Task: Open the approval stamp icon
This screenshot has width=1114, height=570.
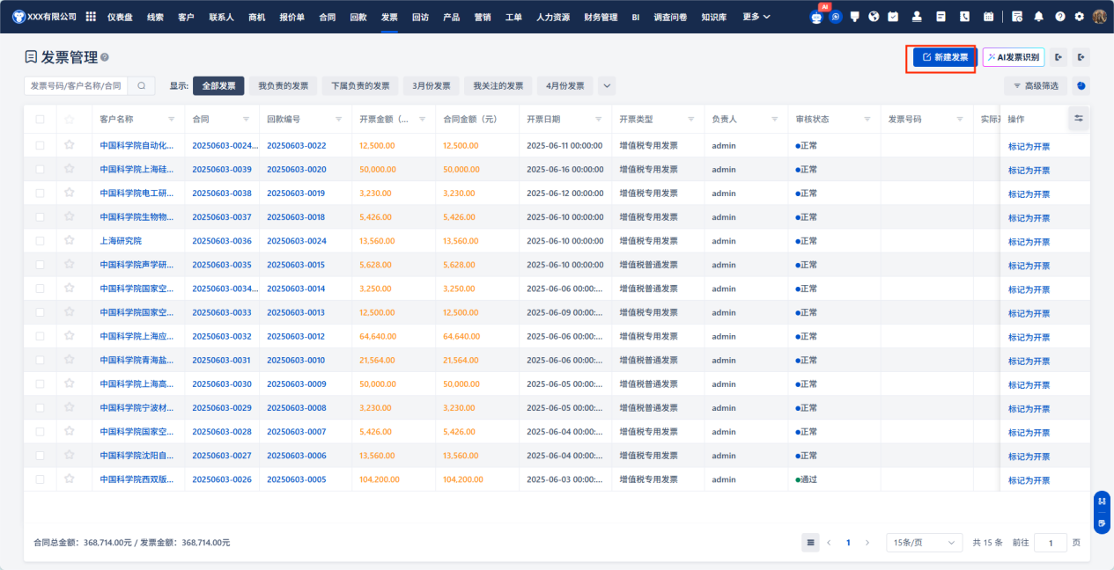Action: 917,17
